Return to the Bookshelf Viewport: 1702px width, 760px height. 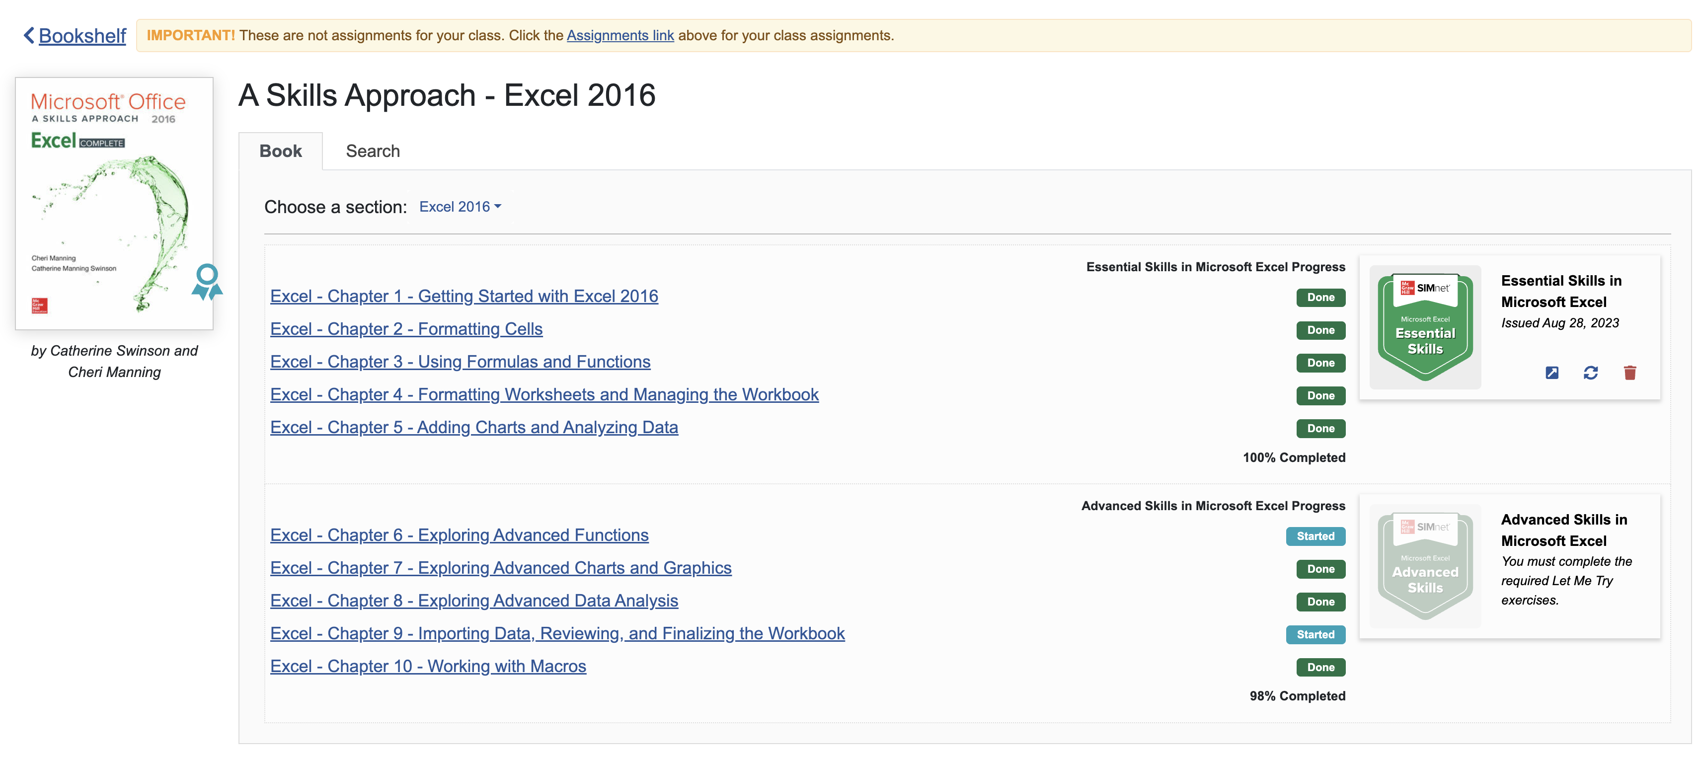(x=81, y=35)
